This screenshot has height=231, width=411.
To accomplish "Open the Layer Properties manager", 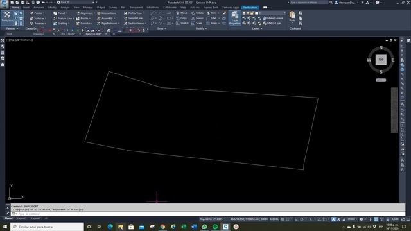I will tap(234, 18).
